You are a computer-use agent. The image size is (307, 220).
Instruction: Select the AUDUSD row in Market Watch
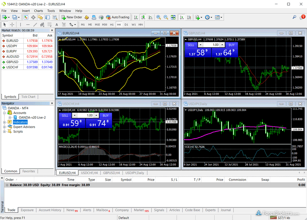[x=13, y=57]
